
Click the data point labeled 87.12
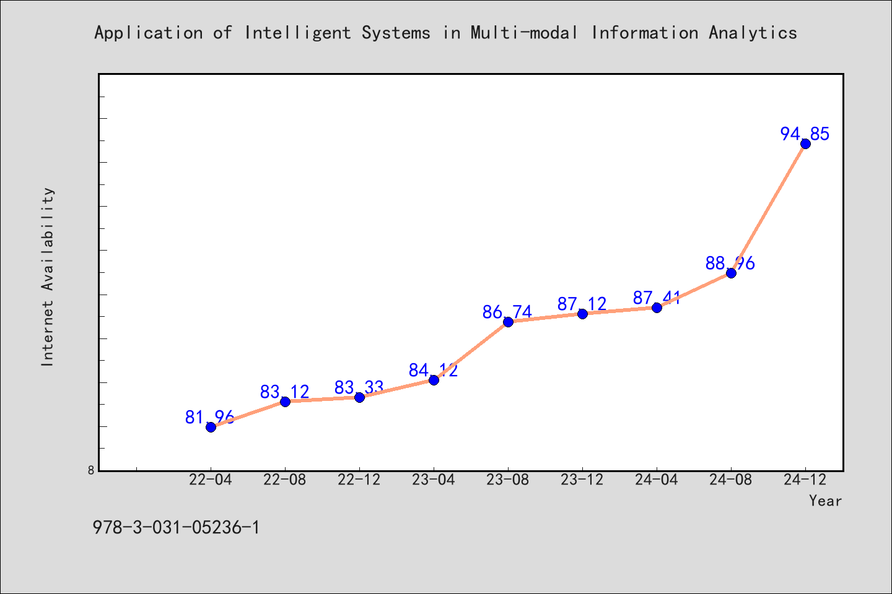582,314
